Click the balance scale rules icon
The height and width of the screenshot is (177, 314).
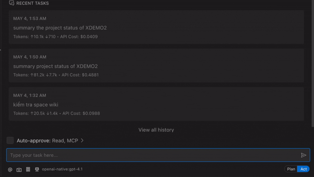point(37,169)
